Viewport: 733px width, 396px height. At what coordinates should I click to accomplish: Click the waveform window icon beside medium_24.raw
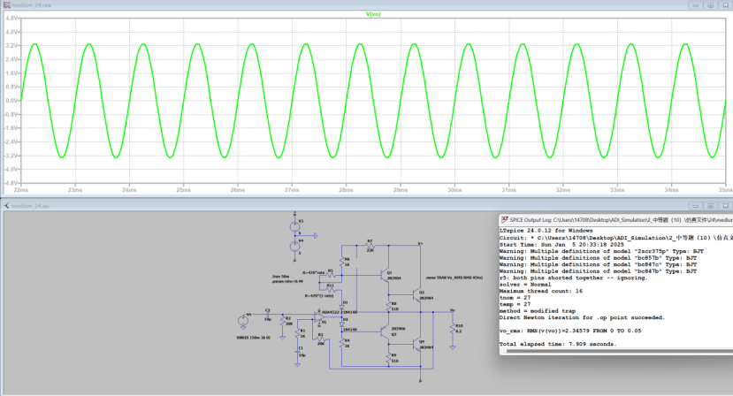7,5
